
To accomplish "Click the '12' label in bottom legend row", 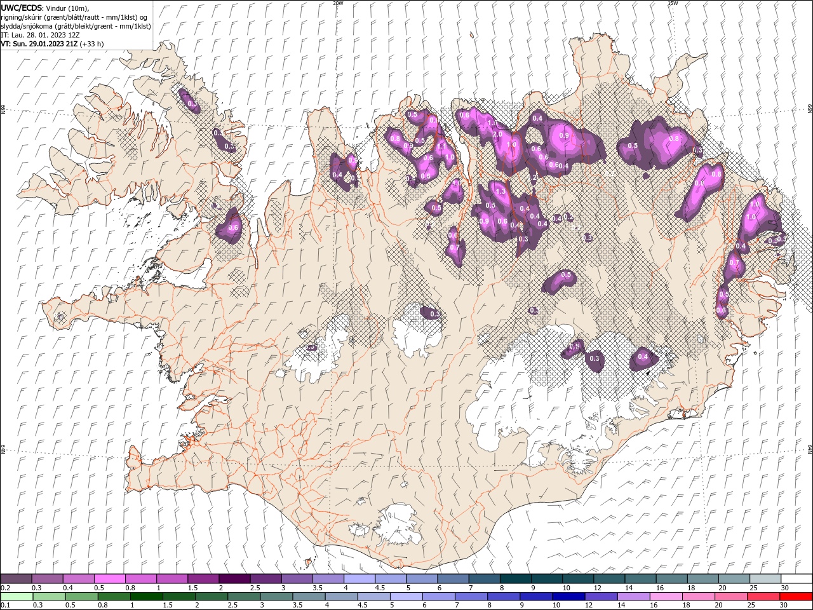I will 589,606.
